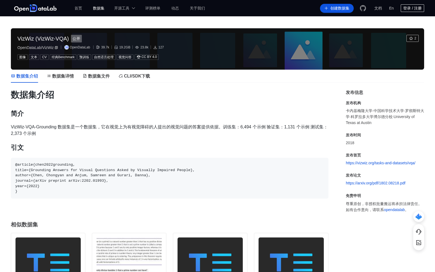Open the fourth similar dataset card
This screenshot has width=435, height=272.
point(291,255)
